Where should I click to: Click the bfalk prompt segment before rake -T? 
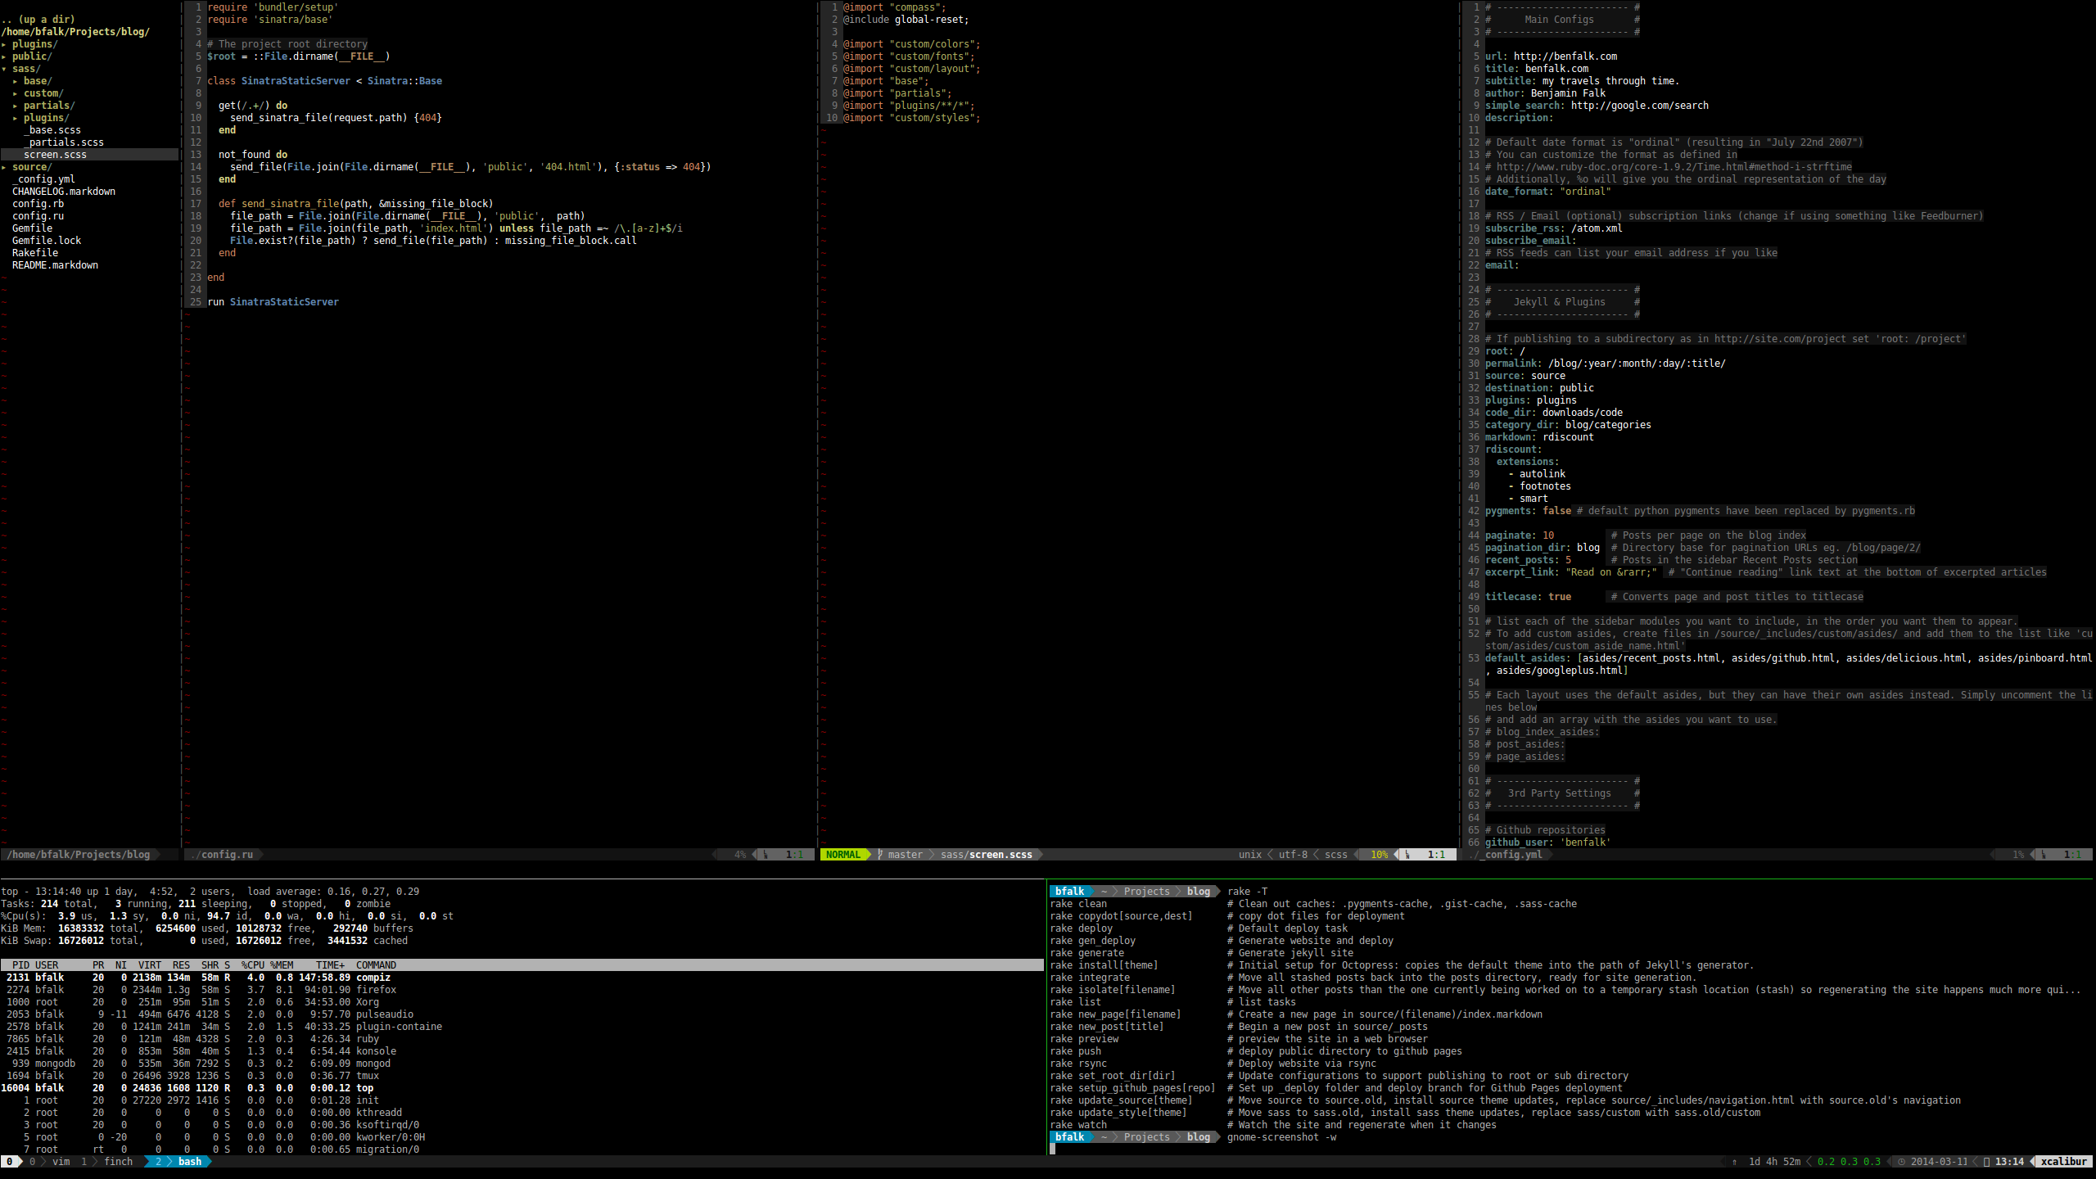(x=1069, y=892)
